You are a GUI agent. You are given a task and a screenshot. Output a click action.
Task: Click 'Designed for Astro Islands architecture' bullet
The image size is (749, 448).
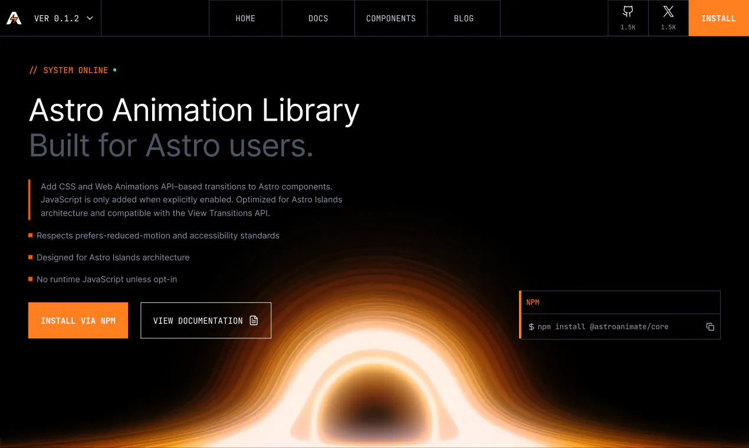tap(113, 257)
